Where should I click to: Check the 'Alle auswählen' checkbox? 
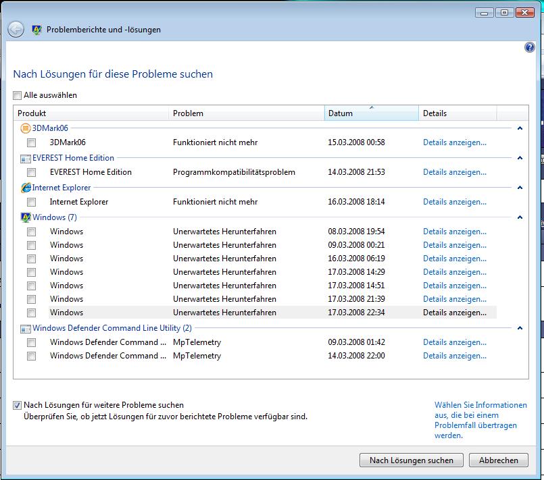pos(18,96)
